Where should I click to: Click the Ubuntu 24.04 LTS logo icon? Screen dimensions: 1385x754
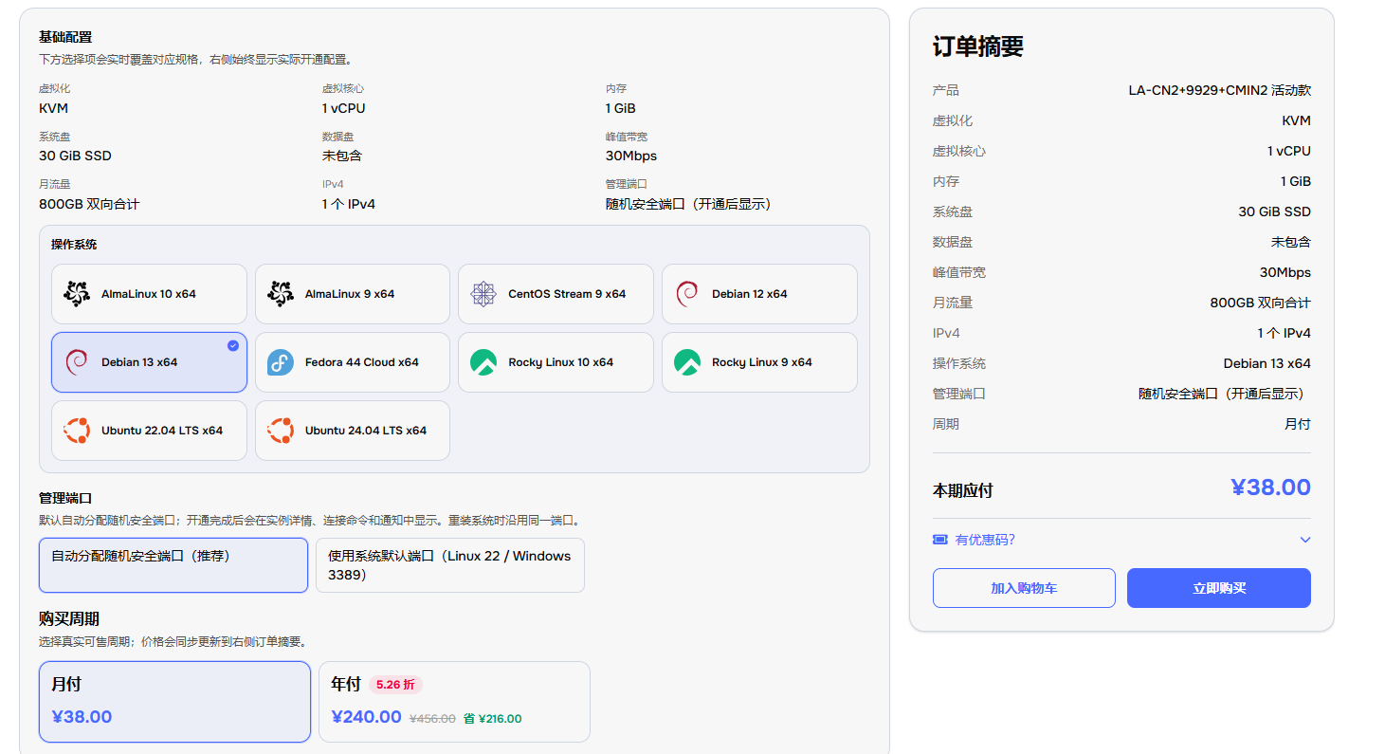(281, 431)
